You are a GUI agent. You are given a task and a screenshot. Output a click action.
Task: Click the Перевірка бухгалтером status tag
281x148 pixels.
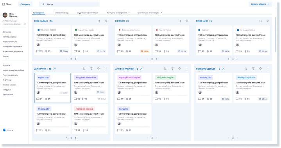tap(129, 78)
